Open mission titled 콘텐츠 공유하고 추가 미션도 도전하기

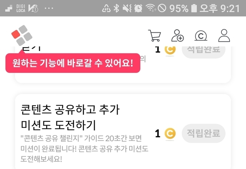tap(70, 117)
